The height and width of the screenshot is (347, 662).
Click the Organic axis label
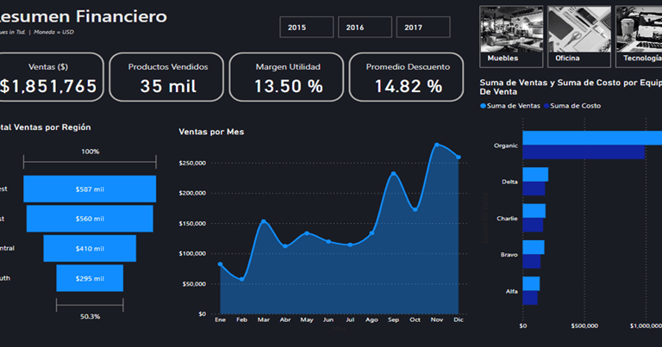point(506,146)
